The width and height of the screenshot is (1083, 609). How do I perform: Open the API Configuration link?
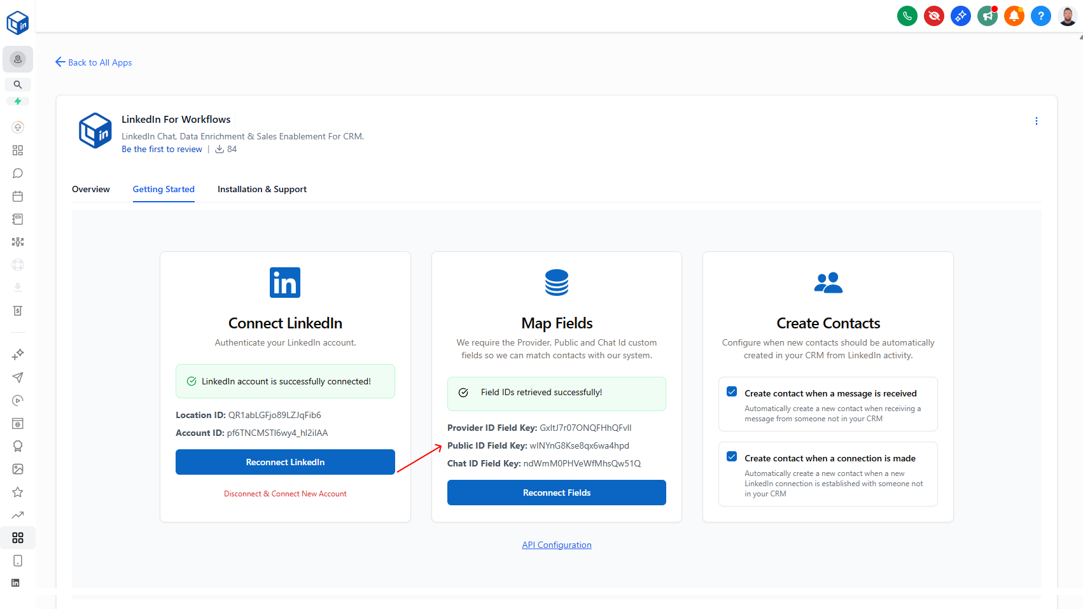coord(556,544)
